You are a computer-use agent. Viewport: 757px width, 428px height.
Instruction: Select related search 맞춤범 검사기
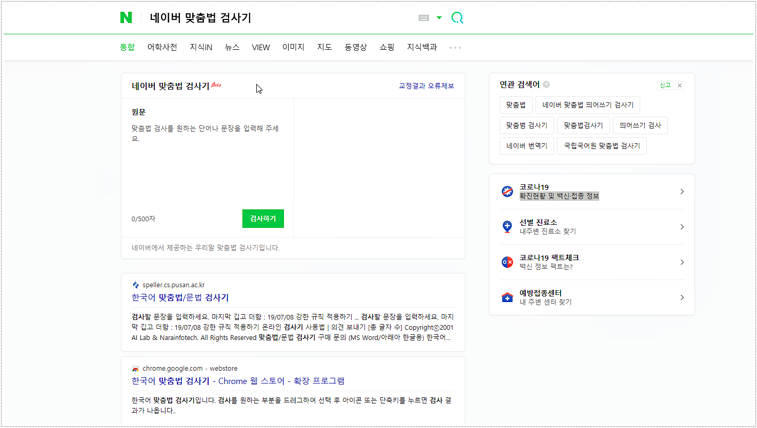pos(527,125)
